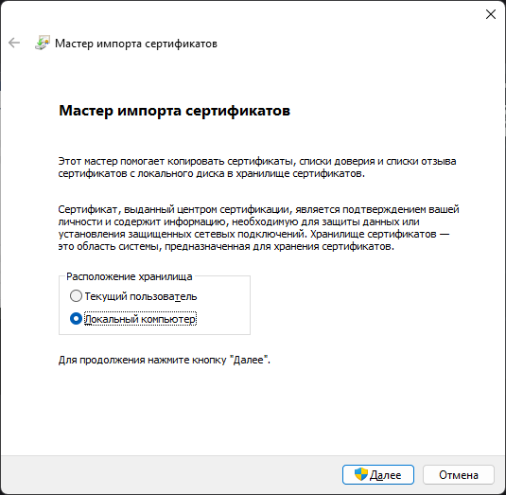The width and height of the screenshot is (506, 495).
Task: Click the Расположение хранилища group label
Action: [129, 276]
